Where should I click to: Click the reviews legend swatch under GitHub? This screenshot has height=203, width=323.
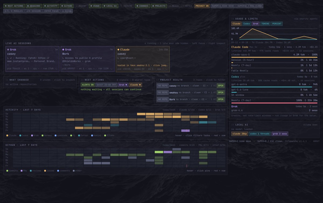[31, 171]
